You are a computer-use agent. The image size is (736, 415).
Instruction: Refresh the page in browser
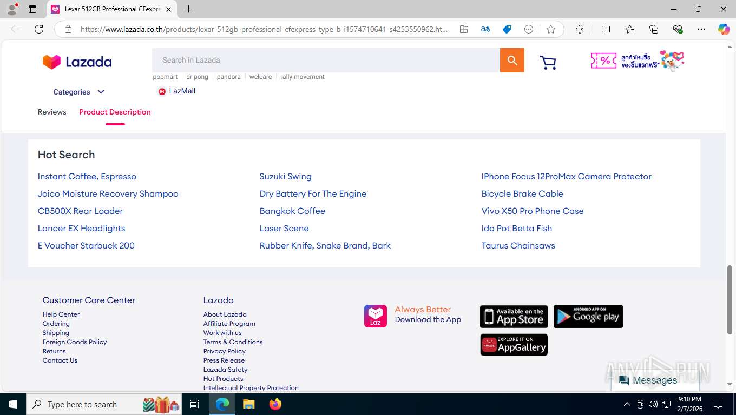pyautogui.click(x=39, y=29)
